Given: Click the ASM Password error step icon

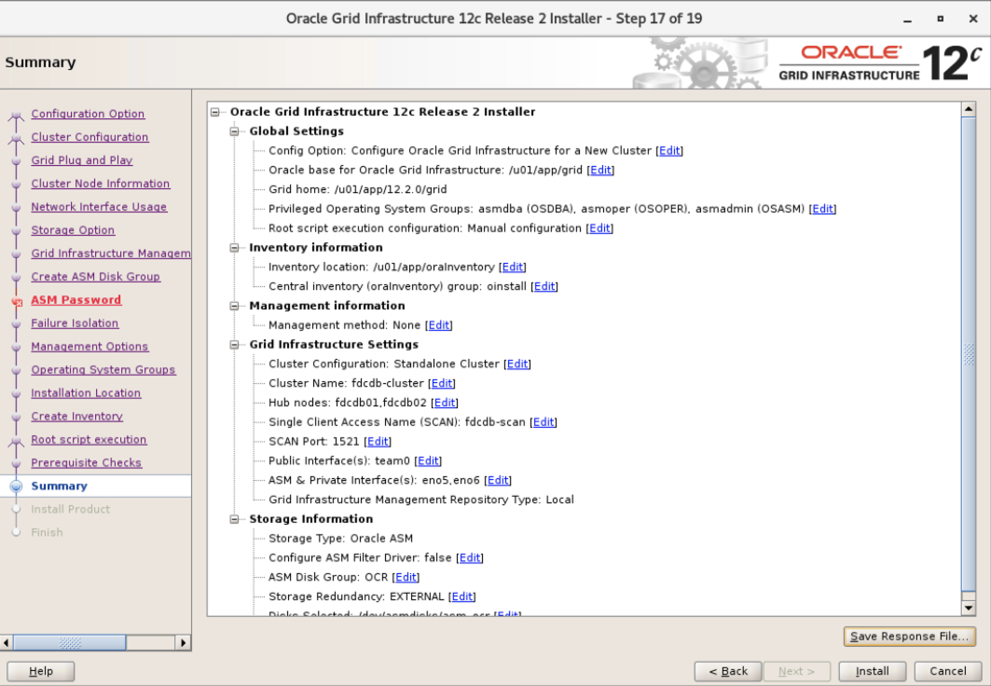Looking at the screenshot, I should [x=17, y=302].
